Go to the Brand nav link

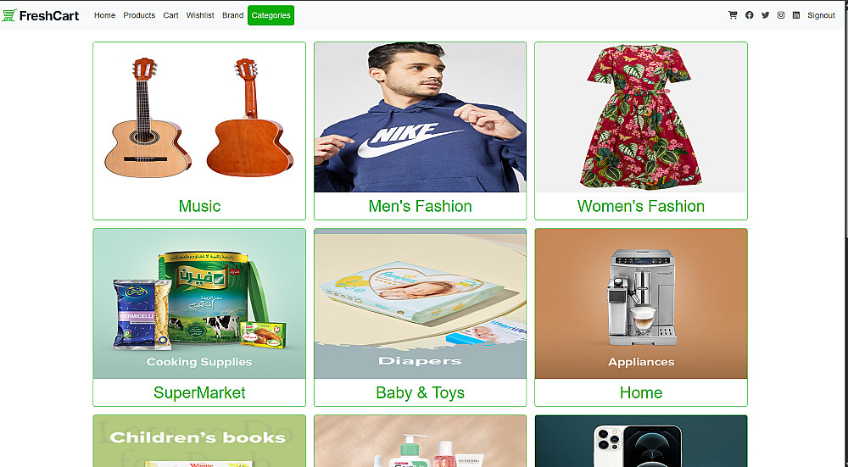pos(232,15)
